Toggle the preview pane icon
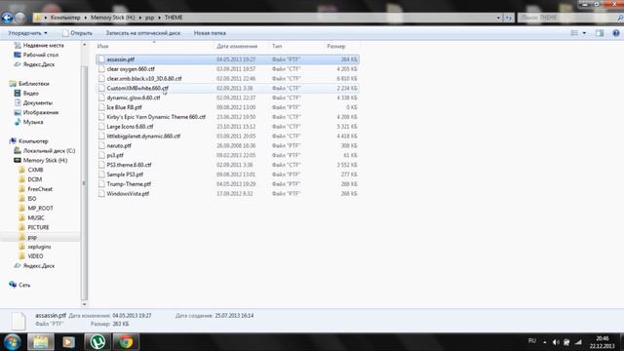 (600, 33)
